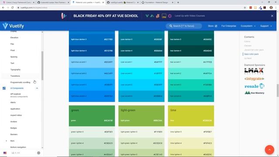Open Programmatic scrolling in sidebar
The width and height of the screenshot is (279, 157).
(20, 82)
